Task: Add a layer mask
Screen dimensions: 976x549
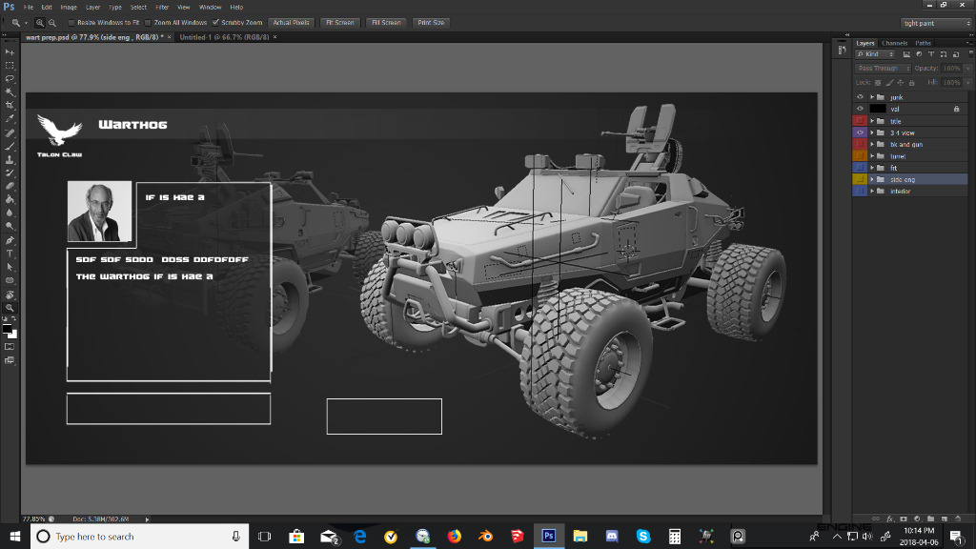Action: (904, 518)
